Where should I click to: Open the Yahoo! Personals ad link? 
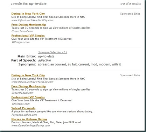click(23, 108)
